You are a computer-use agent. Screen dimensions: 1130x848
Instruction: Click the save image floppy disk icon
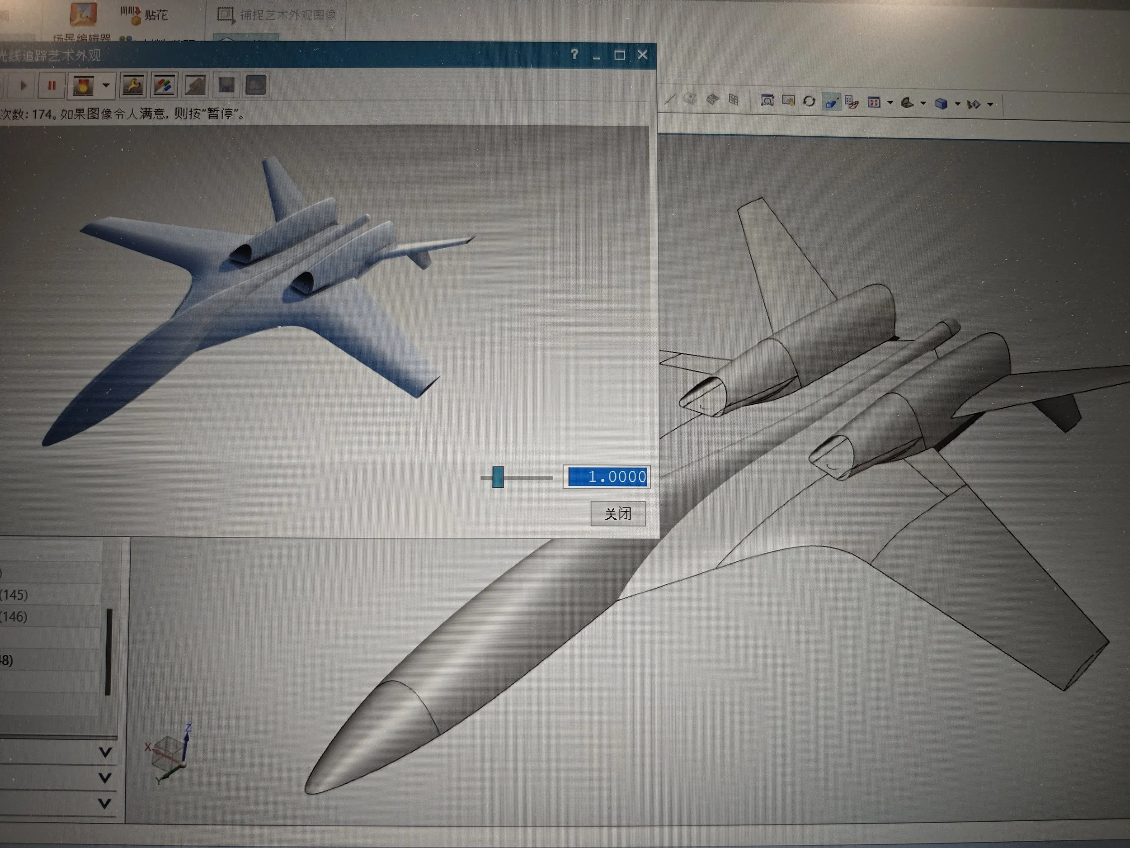pyautogui.click(x=226, y=85)
